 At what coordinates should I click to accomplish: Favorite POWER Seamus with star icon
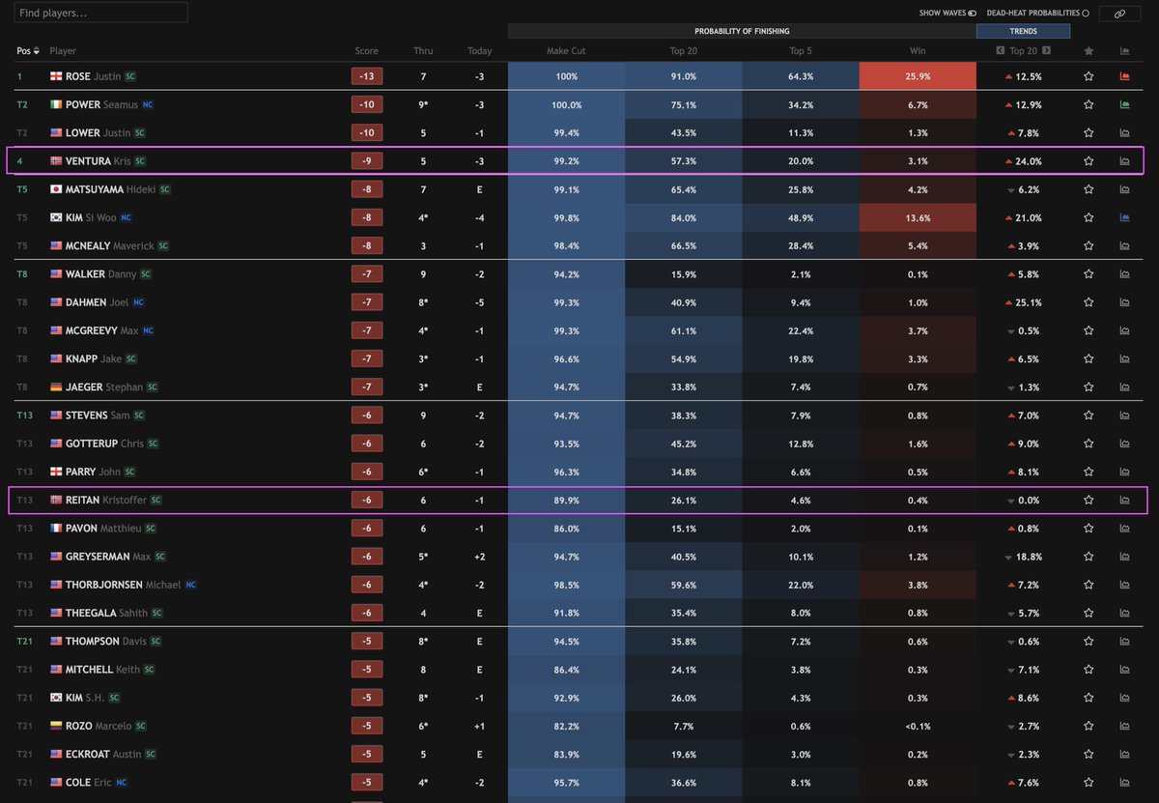coord(1088,104)
